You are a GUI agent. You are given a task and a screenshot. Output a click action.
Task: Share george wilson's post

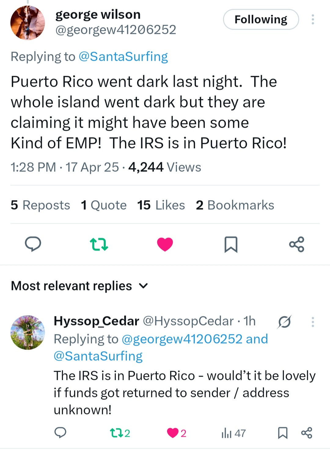[297, 244]
